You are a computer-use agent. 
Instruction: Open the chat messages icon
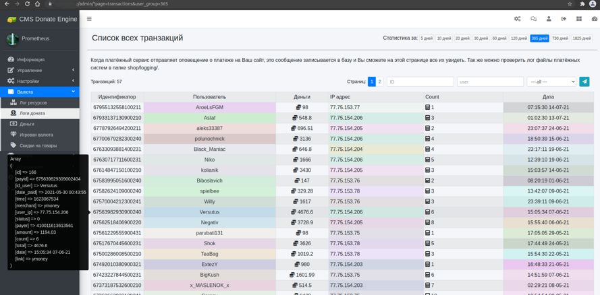[x=533, y=19]
